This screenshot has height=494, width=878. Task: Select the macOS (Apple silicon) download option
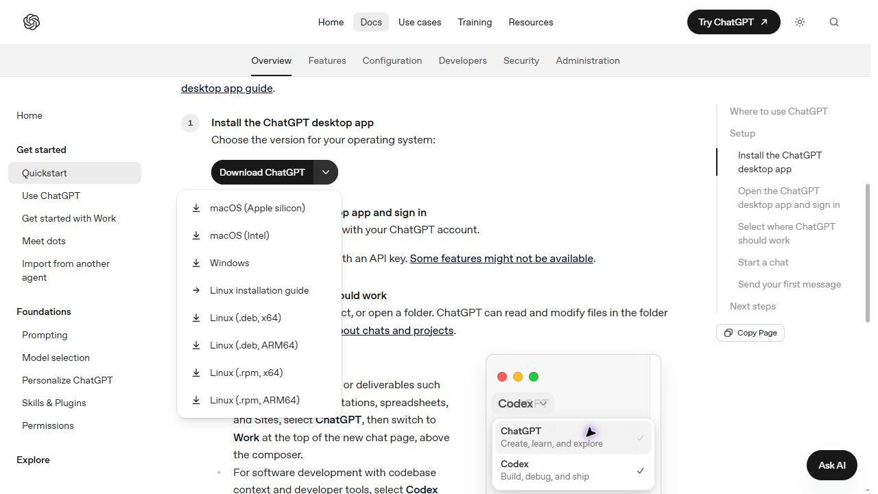click(x=259, y=208)
